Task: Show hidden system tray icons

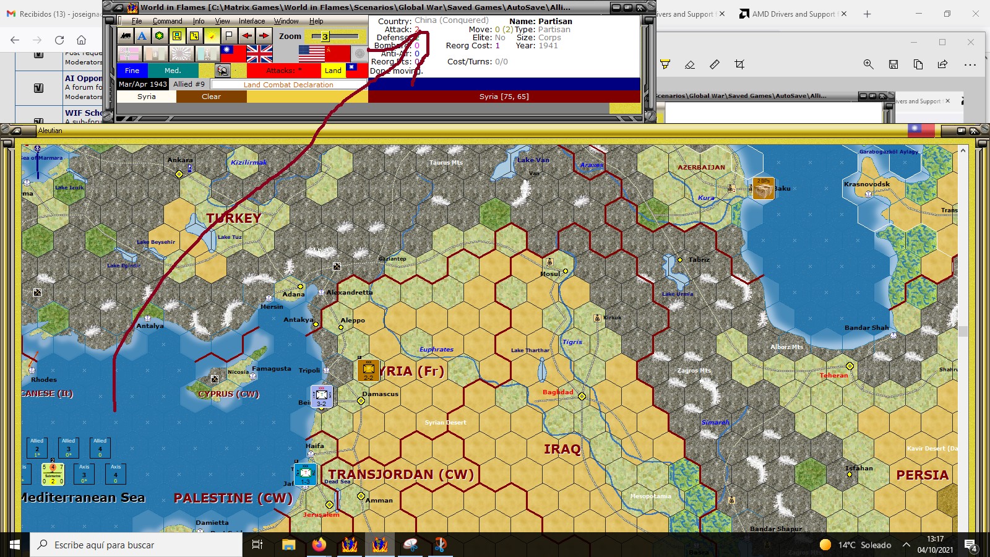Action: pyautogui.click(x=906, y=545)
